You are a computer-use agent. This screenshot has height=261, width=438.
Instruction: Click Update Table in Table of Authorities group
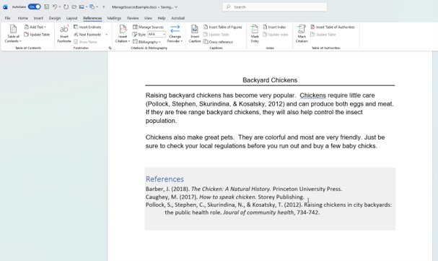(323, 35)
